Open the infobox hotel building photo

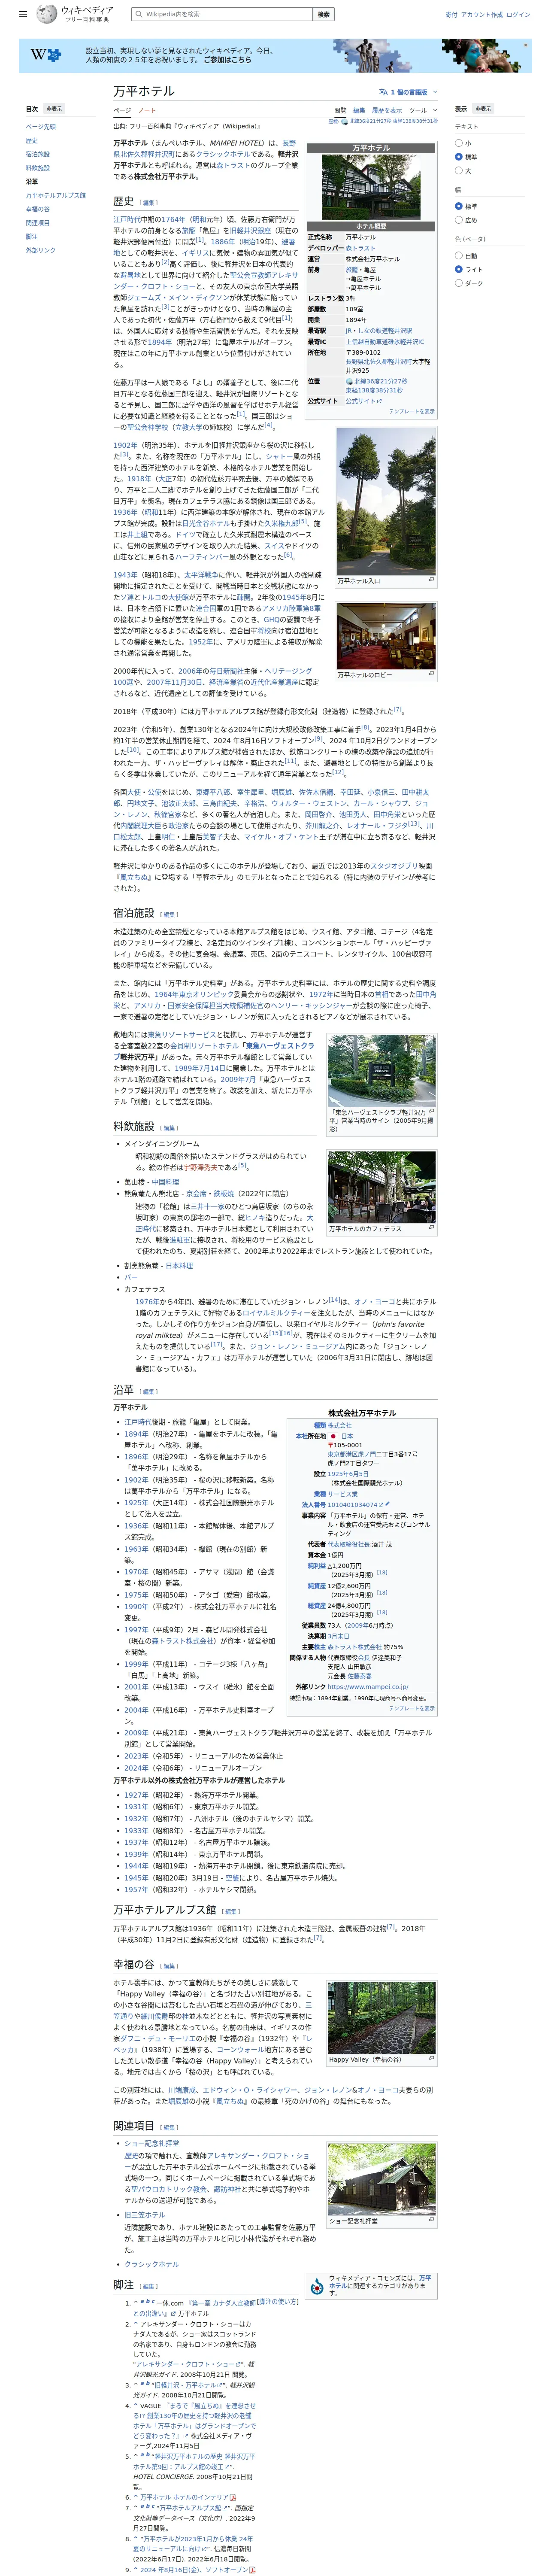(x=371, y=187)
